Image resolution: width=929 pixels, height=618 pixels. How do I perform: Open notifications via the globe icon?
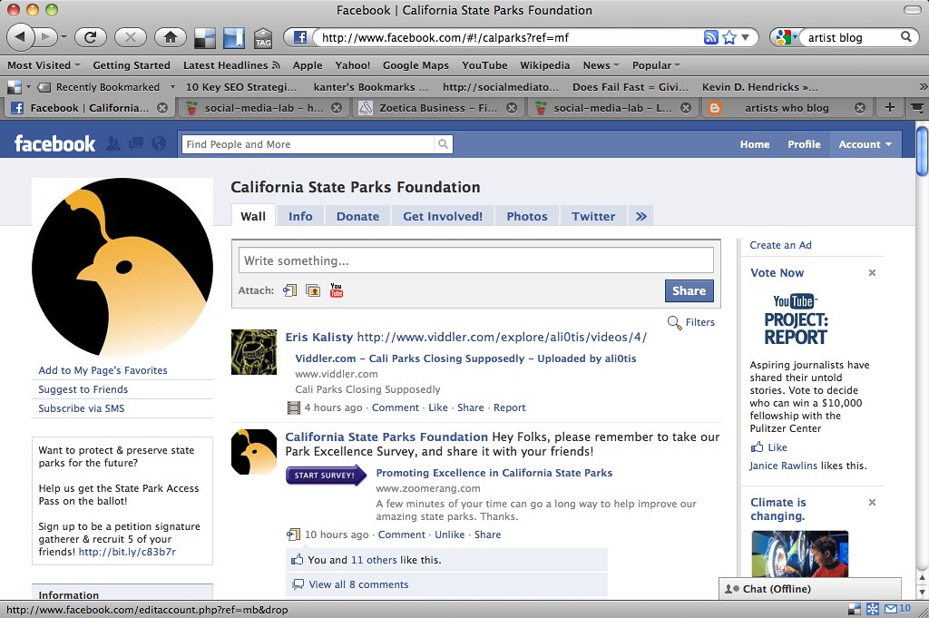(159, 144)
